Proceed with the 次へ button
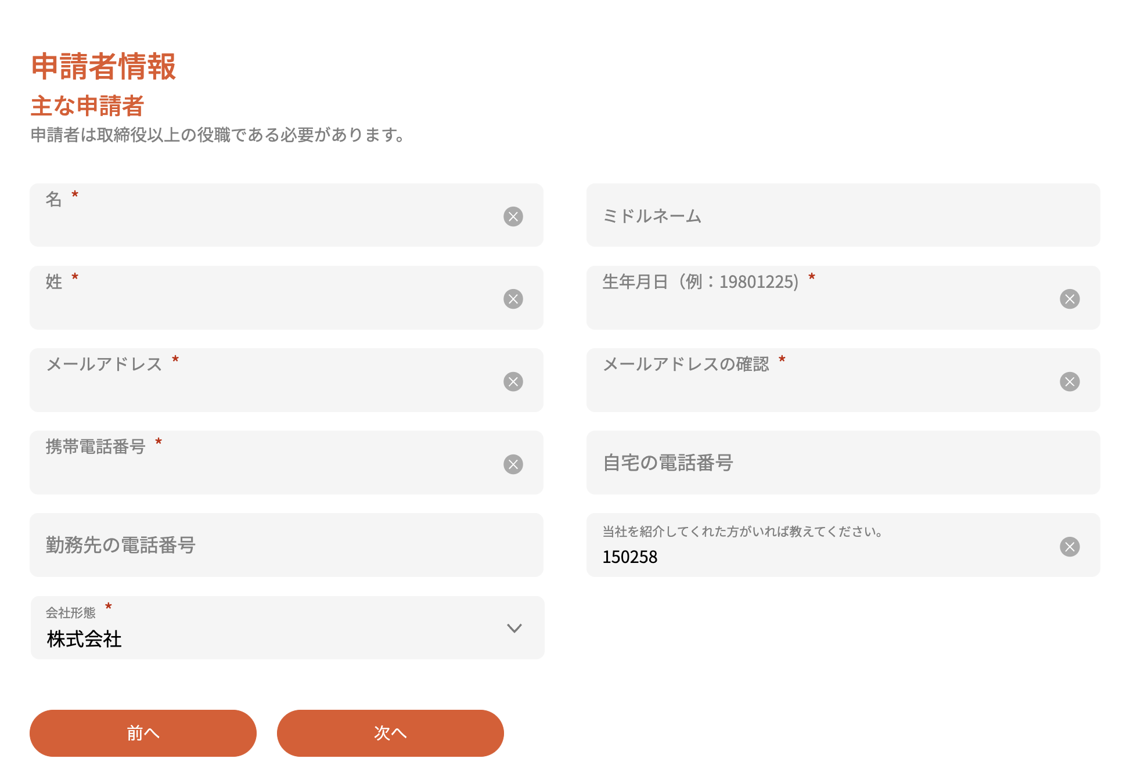1130x780 pixels. (390, 733)
